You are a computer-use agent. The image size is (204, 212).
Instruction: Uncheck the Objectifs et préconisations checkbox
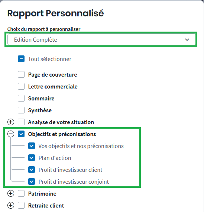click(21, 134)
